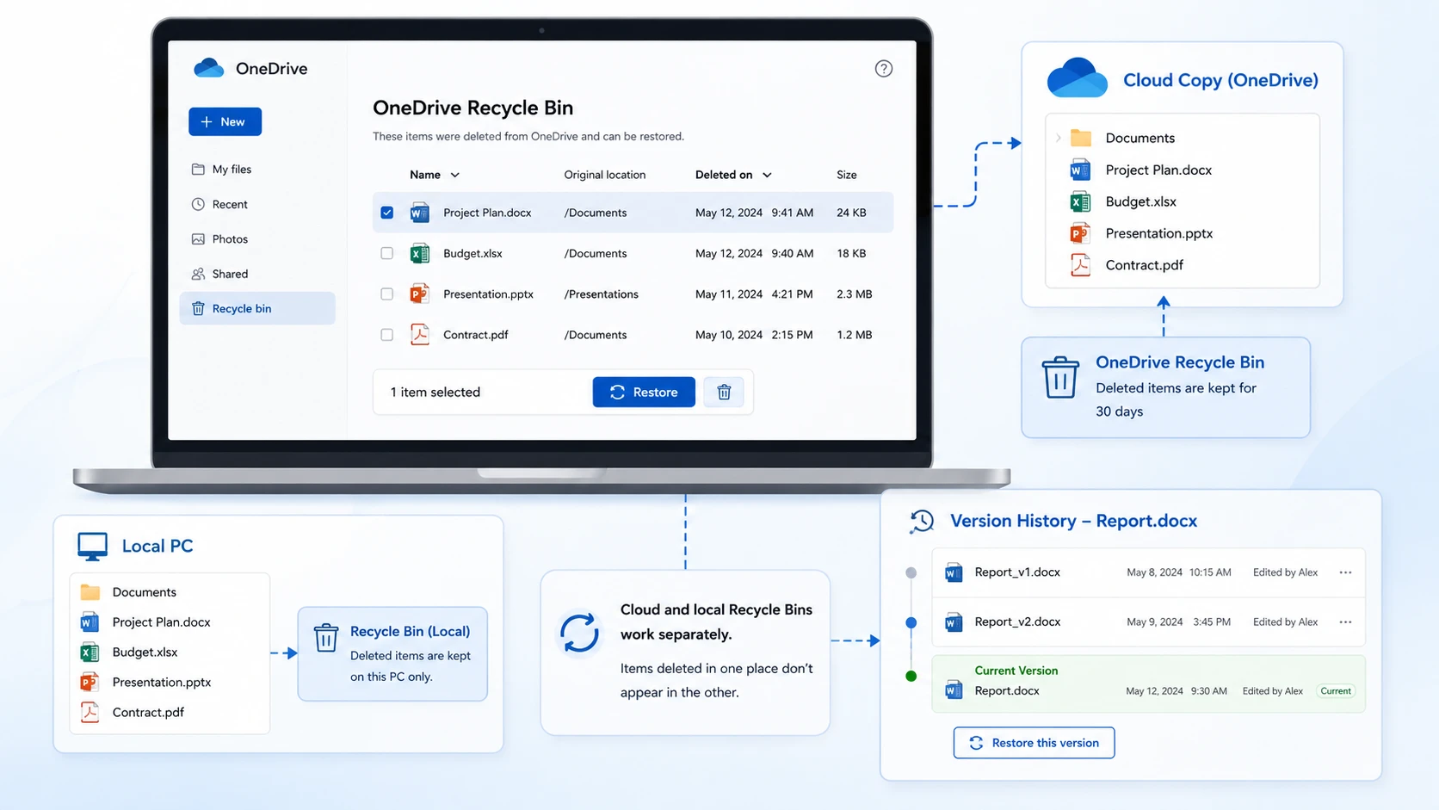Open the Name column sort dropdown
Viewport: 1439px width, 810px height.
[455, 175]
